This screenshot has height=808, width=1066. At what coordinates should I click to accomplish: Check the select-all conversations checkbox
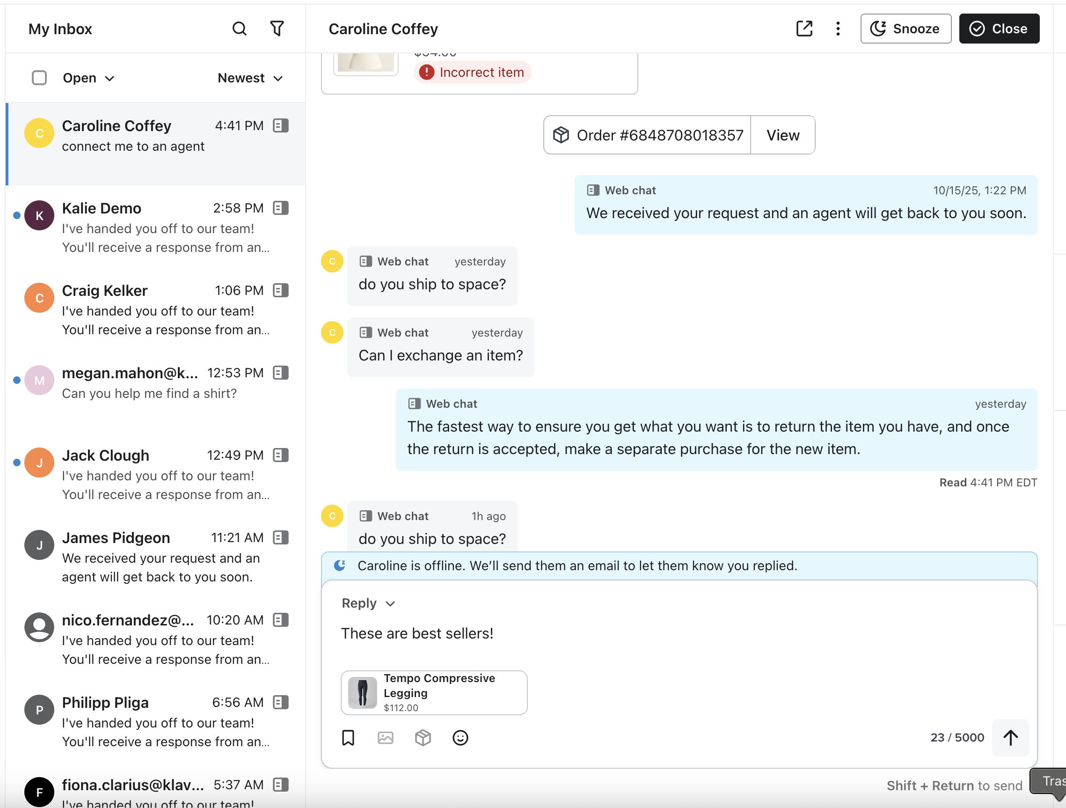click(x=39, y=78)
